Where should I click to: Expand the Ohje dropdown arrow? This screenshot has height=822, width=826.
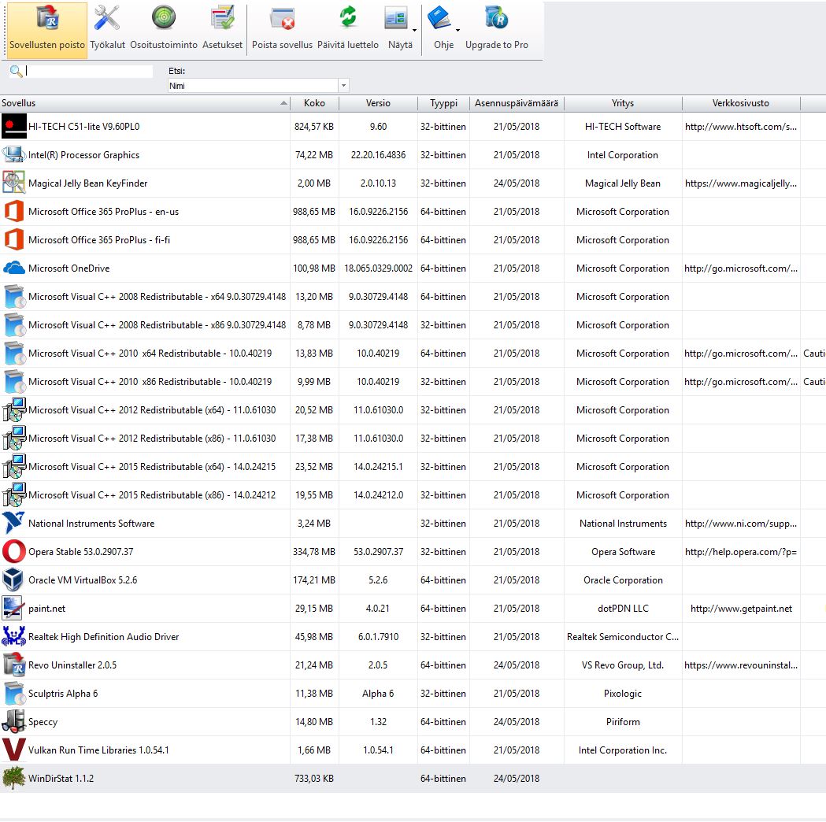tap(457, 31)
